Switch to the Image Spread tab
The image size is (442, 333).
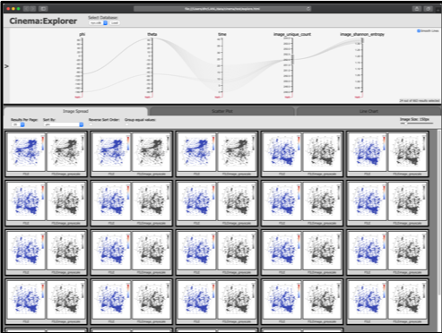point(75,111)
